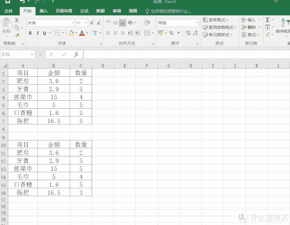This screenshot has height=225, width=290.
Task: Toggle Italic formatting
Action: pos(38,33)
